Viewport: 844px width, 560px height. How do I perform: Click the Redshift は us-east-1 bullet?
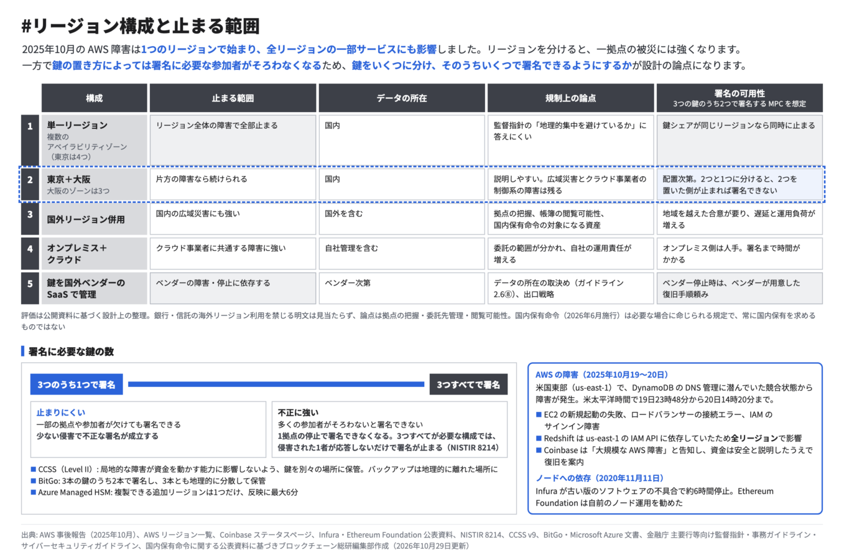click(x=669, y=438)
